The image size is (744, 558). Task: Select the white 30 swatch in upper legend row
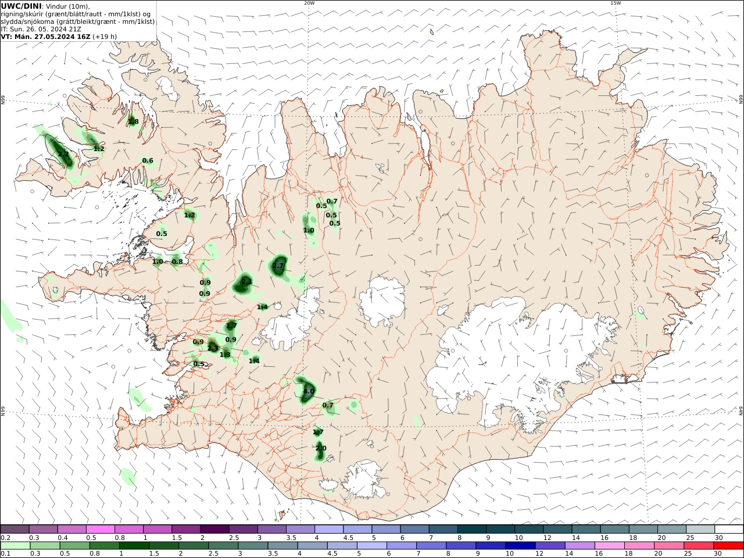click(729, 529)
